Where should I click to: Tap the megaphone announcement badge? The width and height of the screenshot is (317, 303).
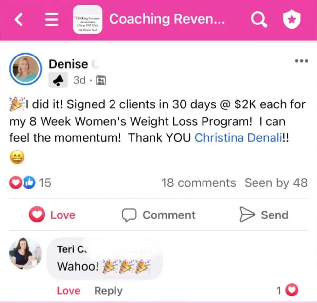[x=58, y=80]
